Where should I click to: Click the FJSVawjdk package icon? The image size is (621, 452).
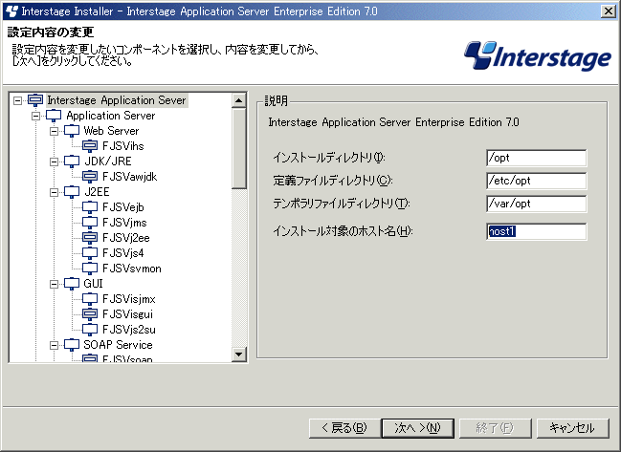click(x=90, y=177)
